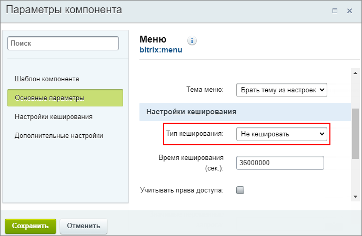Click the scrollbar up arrow
The width and height of the screenshot is (362, 236).
(x=355, y=73)
